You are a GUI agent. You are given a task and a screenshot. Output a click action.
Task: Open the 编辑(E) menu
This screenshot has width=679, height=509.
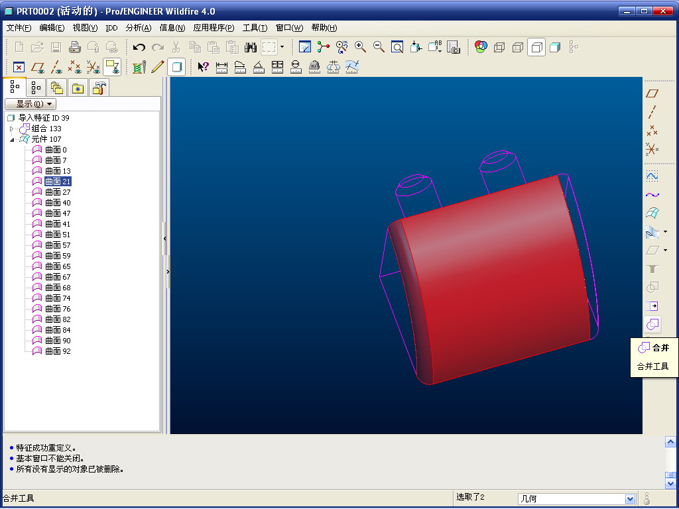(52, 28)
